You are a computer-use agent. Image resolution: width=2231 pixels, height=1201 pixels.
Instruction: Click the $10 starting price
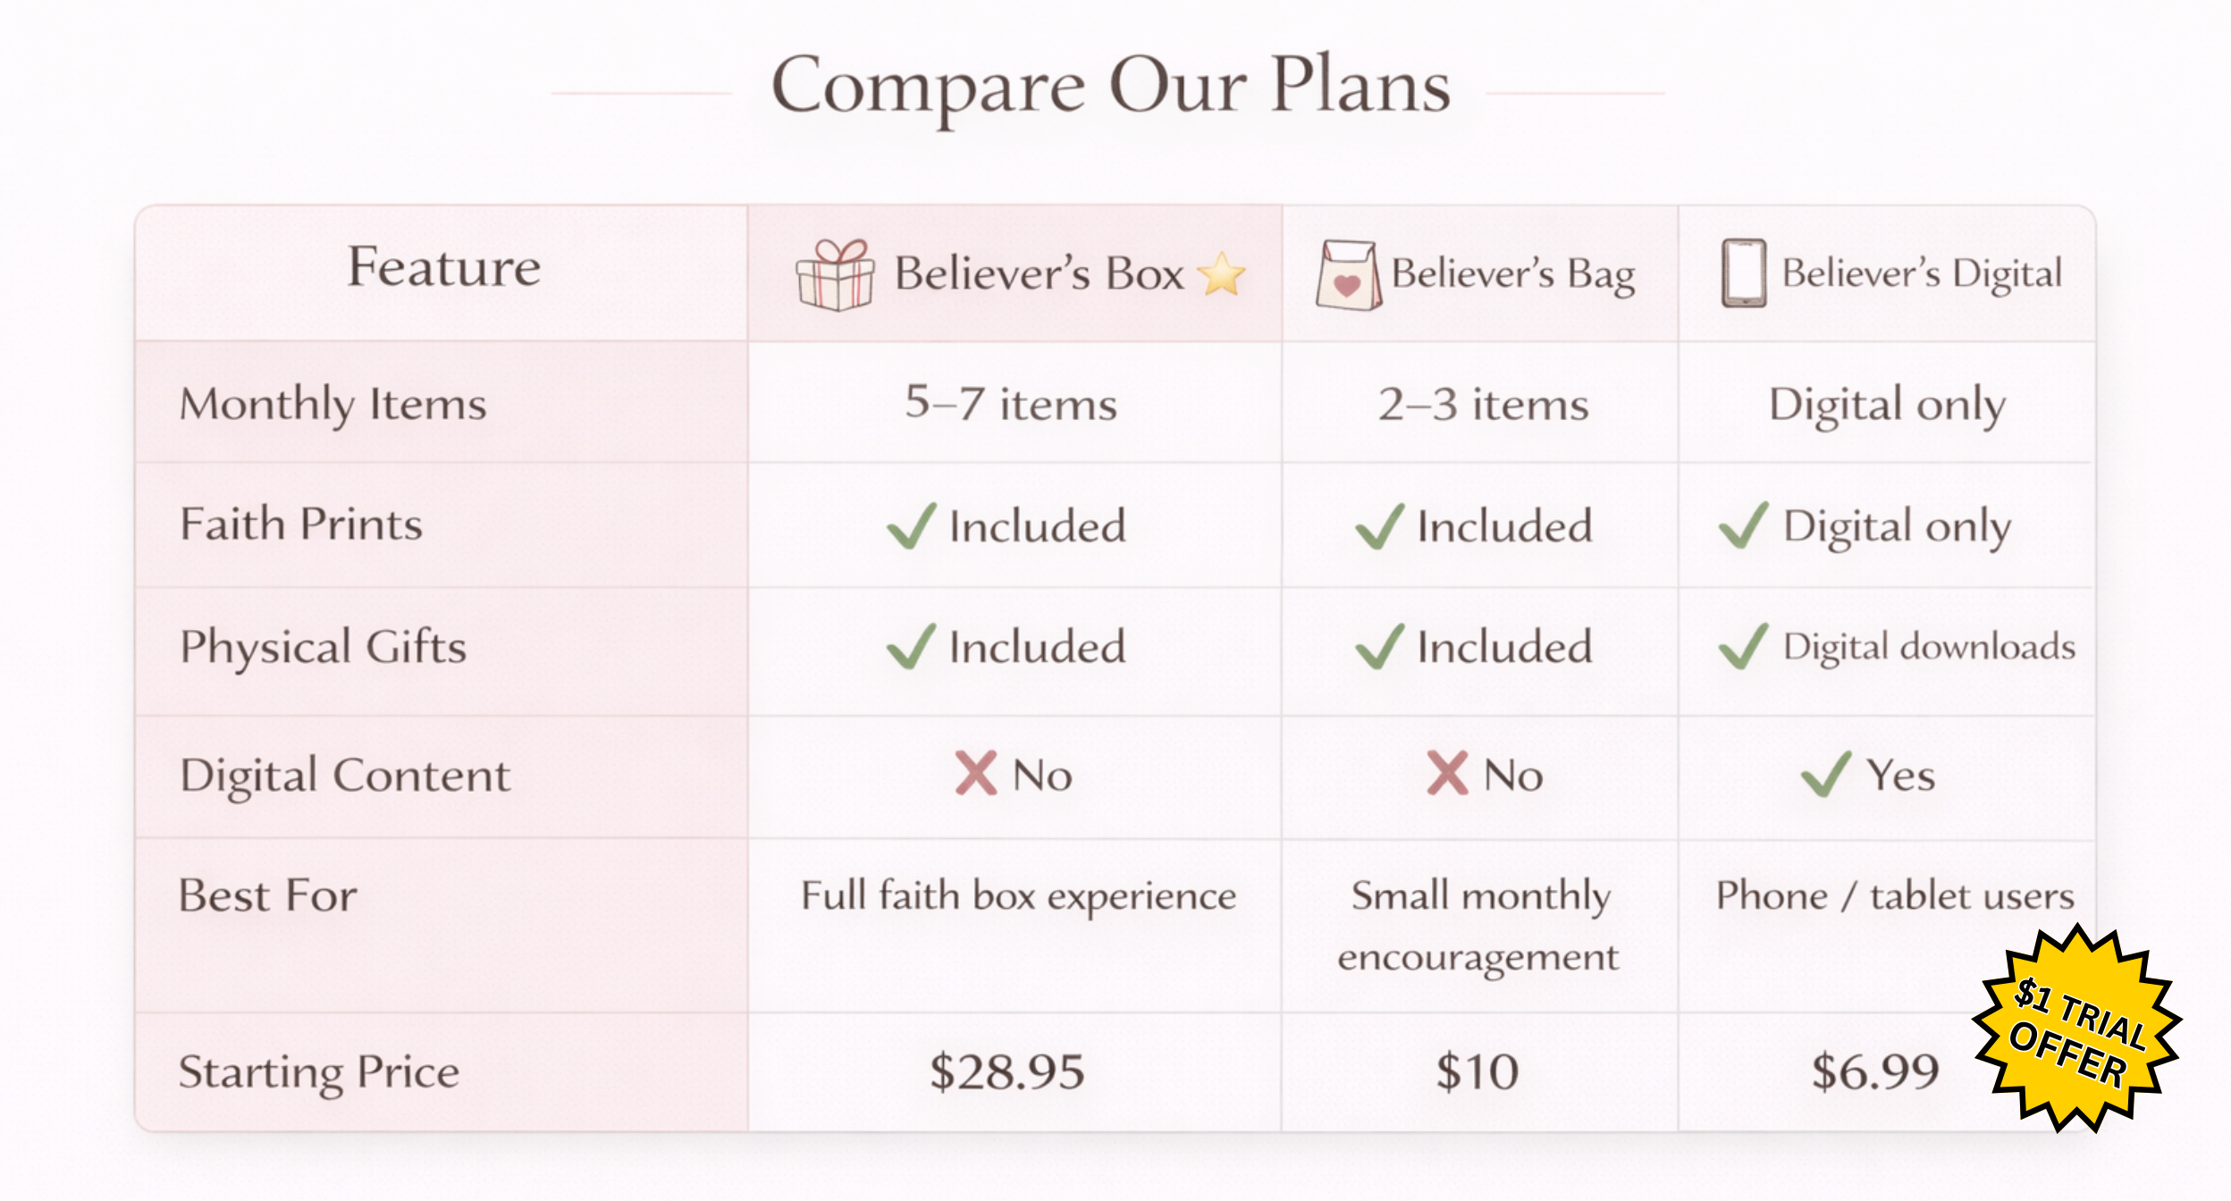coord(1478,1071)
